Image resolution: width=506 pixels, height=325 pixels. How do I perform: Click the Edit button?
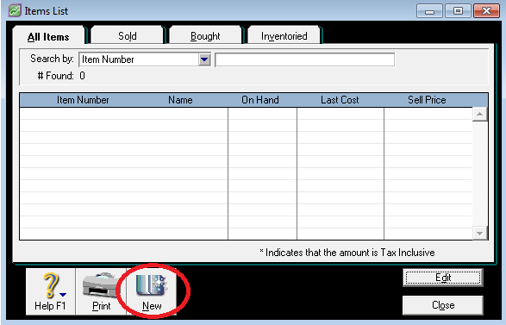pos(443,278)
